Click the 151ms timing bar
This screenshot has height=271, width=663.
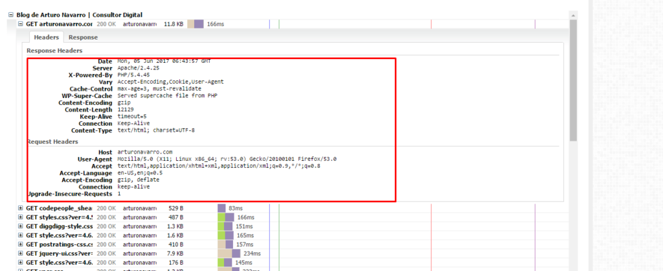(225, 226)
